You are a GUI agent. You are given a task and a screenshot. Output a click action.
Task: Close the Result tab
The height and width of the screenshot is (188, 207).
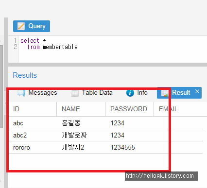pyautogui.click(x=197, y=91)
